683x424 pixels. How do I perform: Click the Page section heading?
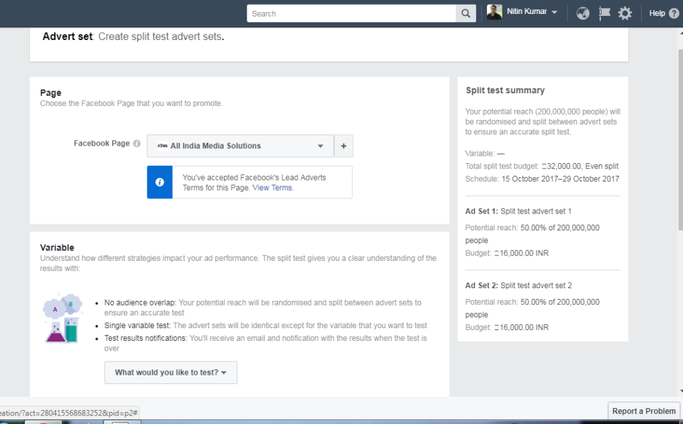pyautogui.click(x=51, y=93)
